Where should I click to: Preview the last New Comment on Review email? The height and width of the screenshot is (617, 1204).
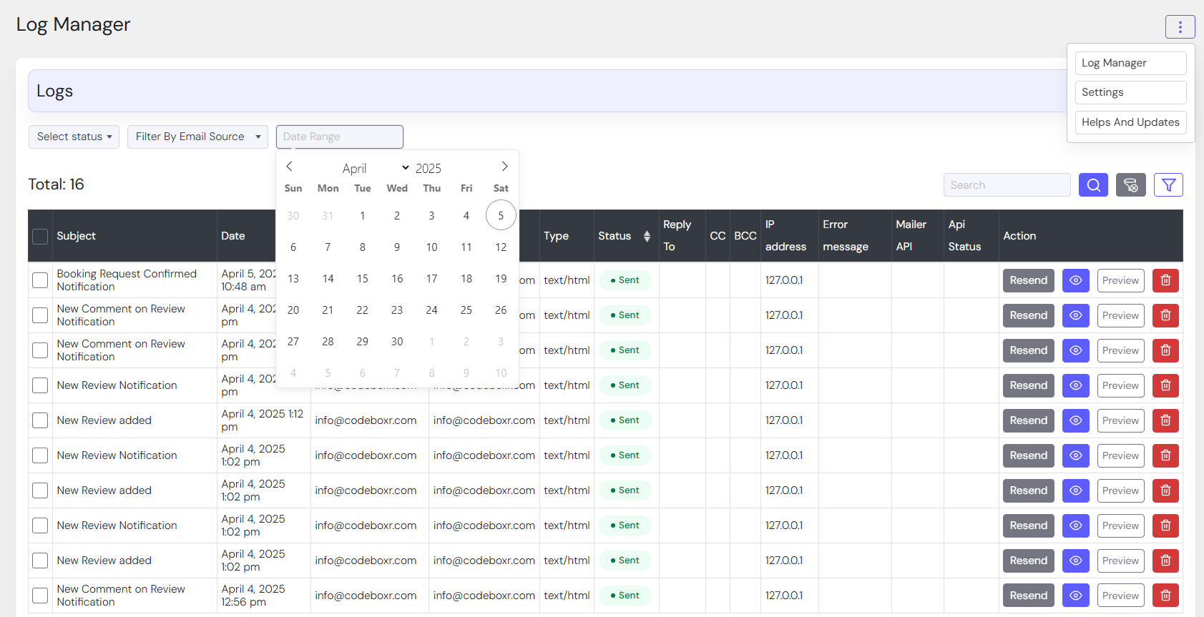coord(1120,596)
